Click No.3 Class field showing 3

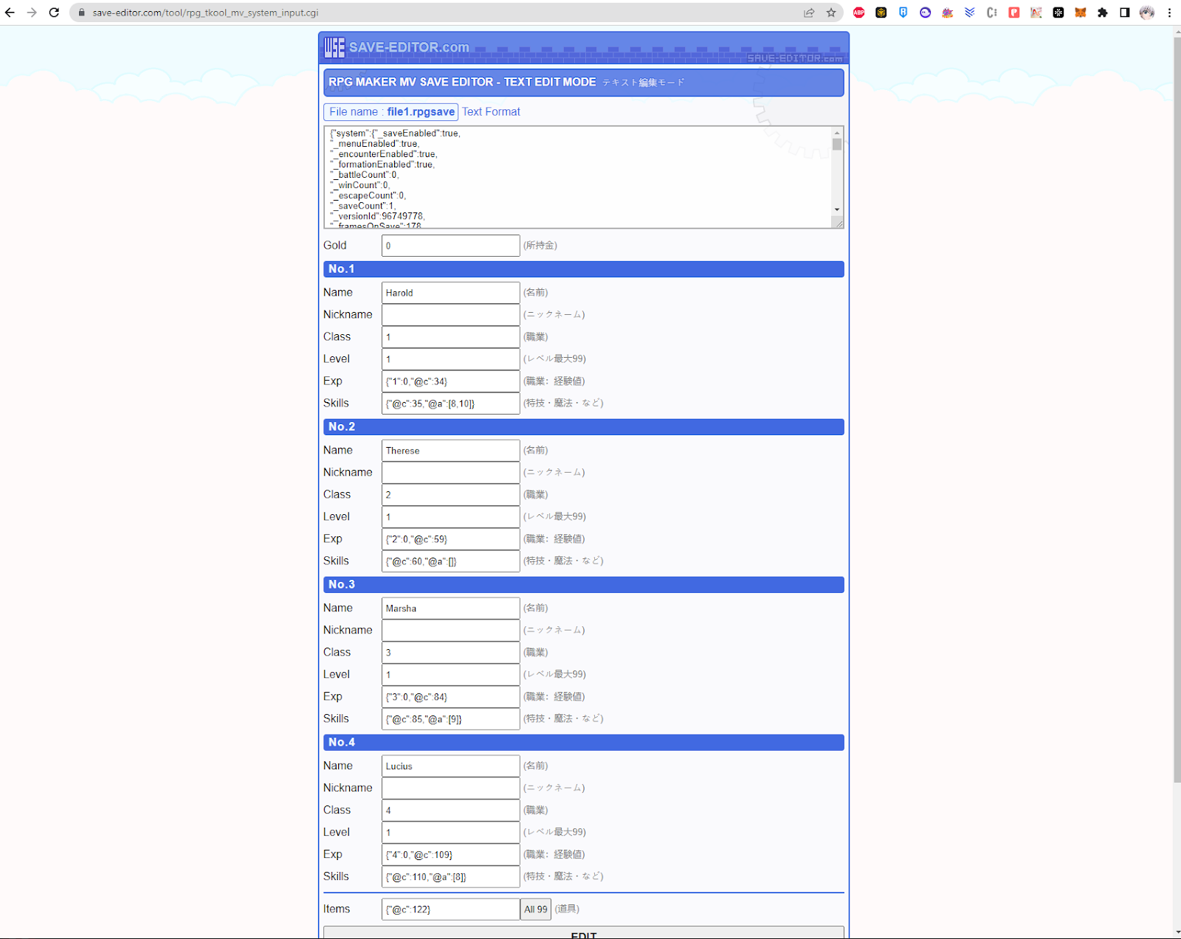click(x=450, y=653)
